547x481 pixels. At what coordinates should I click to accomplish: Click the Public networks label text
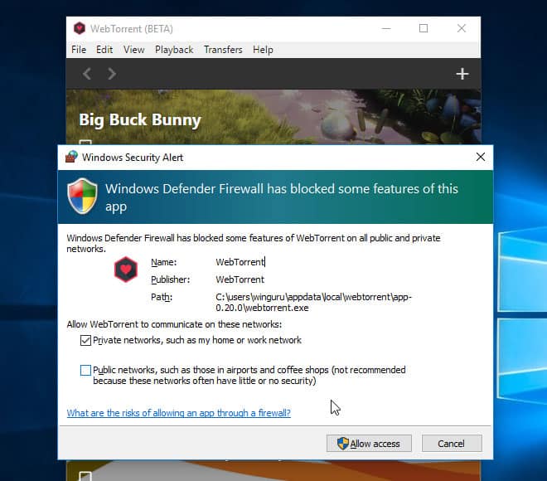tap(249, 375)
